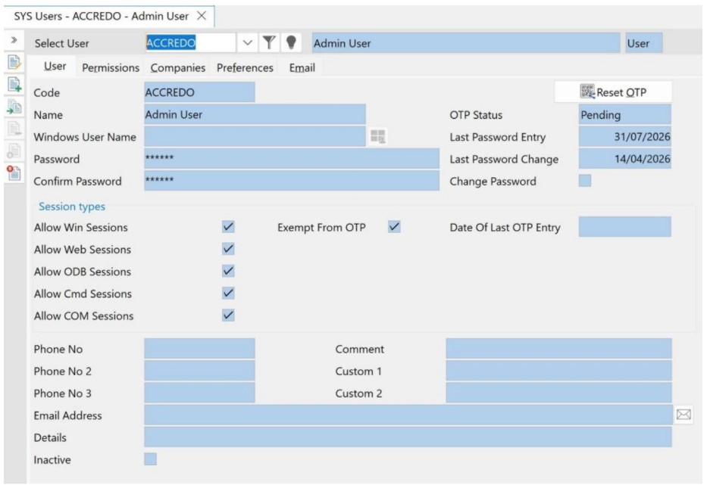Check the Inactive checkbox
This screenshot has width=707, height=488.
150,458
